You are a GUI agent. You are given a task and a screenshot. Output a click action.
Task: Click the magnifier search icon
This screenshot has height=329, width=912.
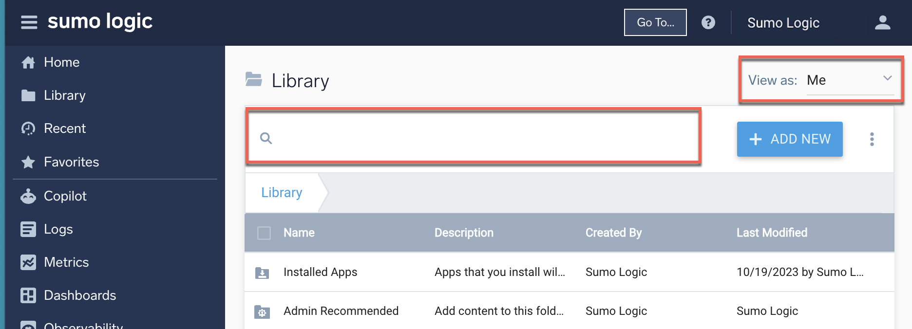tap(266, 138)
